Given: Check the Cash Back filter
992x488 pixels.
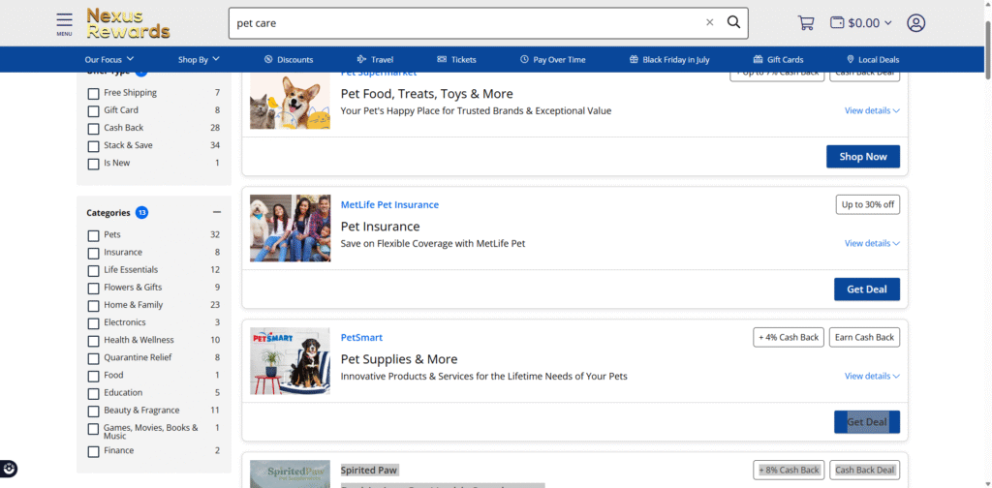Looking at the screenshot, I should tap(93, 129).
